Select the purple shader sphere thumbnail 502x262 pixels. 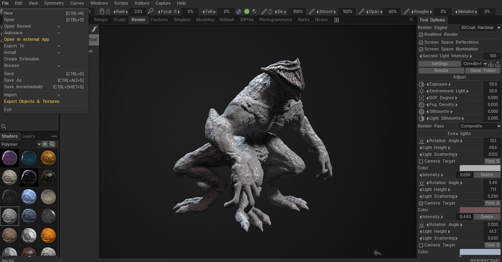tap(10, 158)
